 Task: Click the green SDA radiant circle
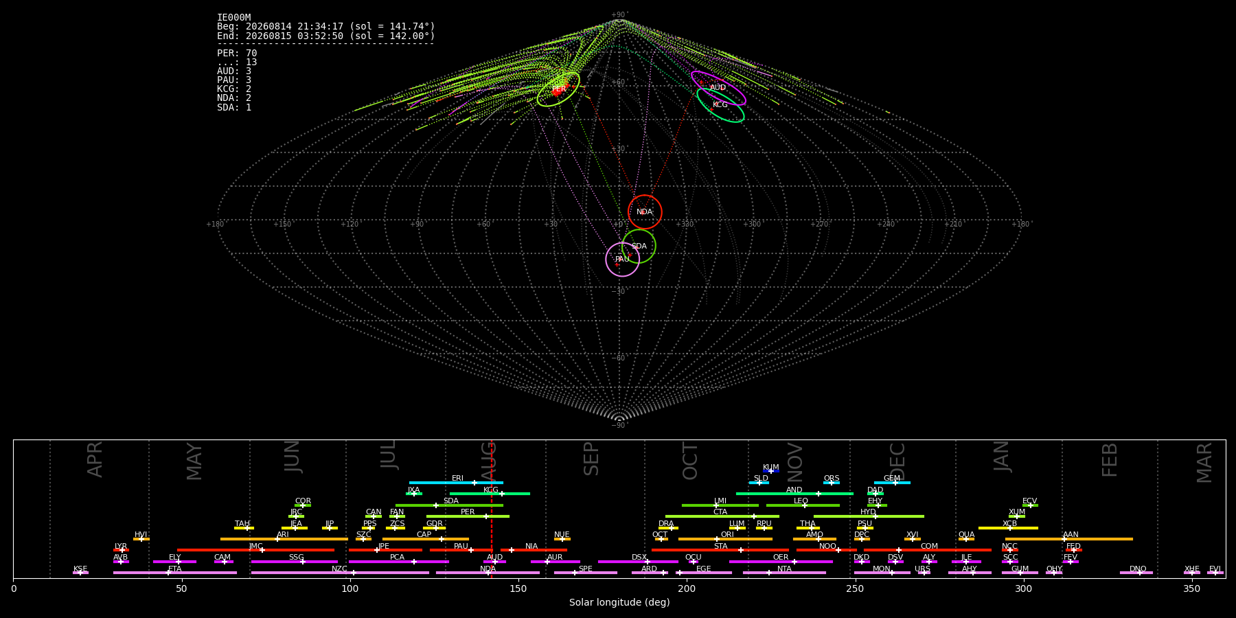click(x=639, y=246)
